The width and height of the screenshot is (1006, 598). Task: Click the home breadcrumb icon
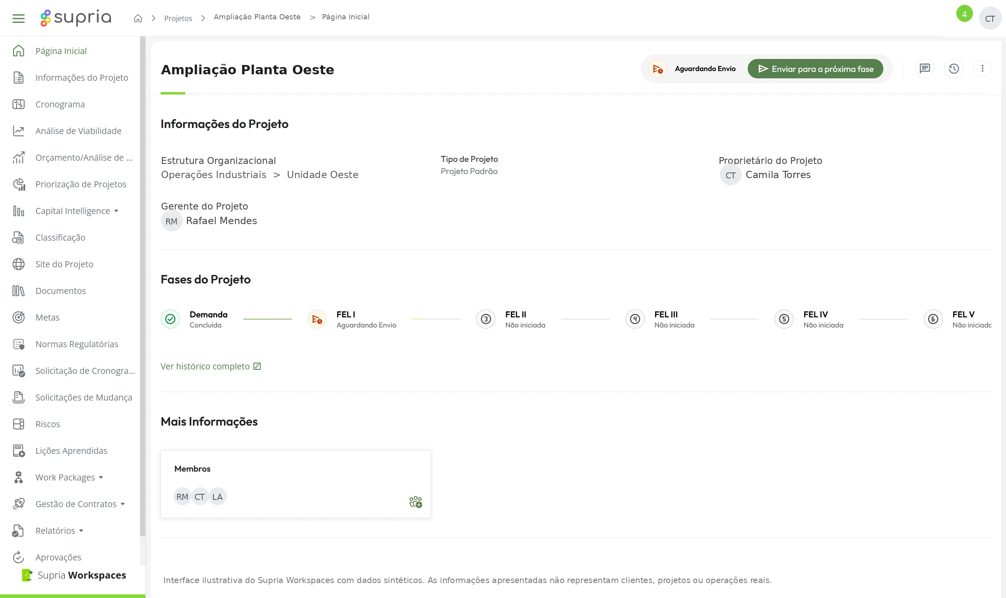[138, 18]
